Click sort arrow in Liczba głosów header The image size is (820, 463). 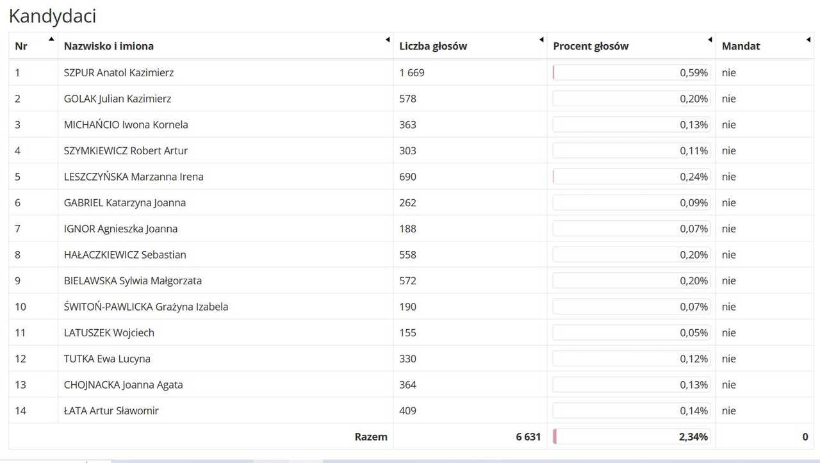coord(541,40)
